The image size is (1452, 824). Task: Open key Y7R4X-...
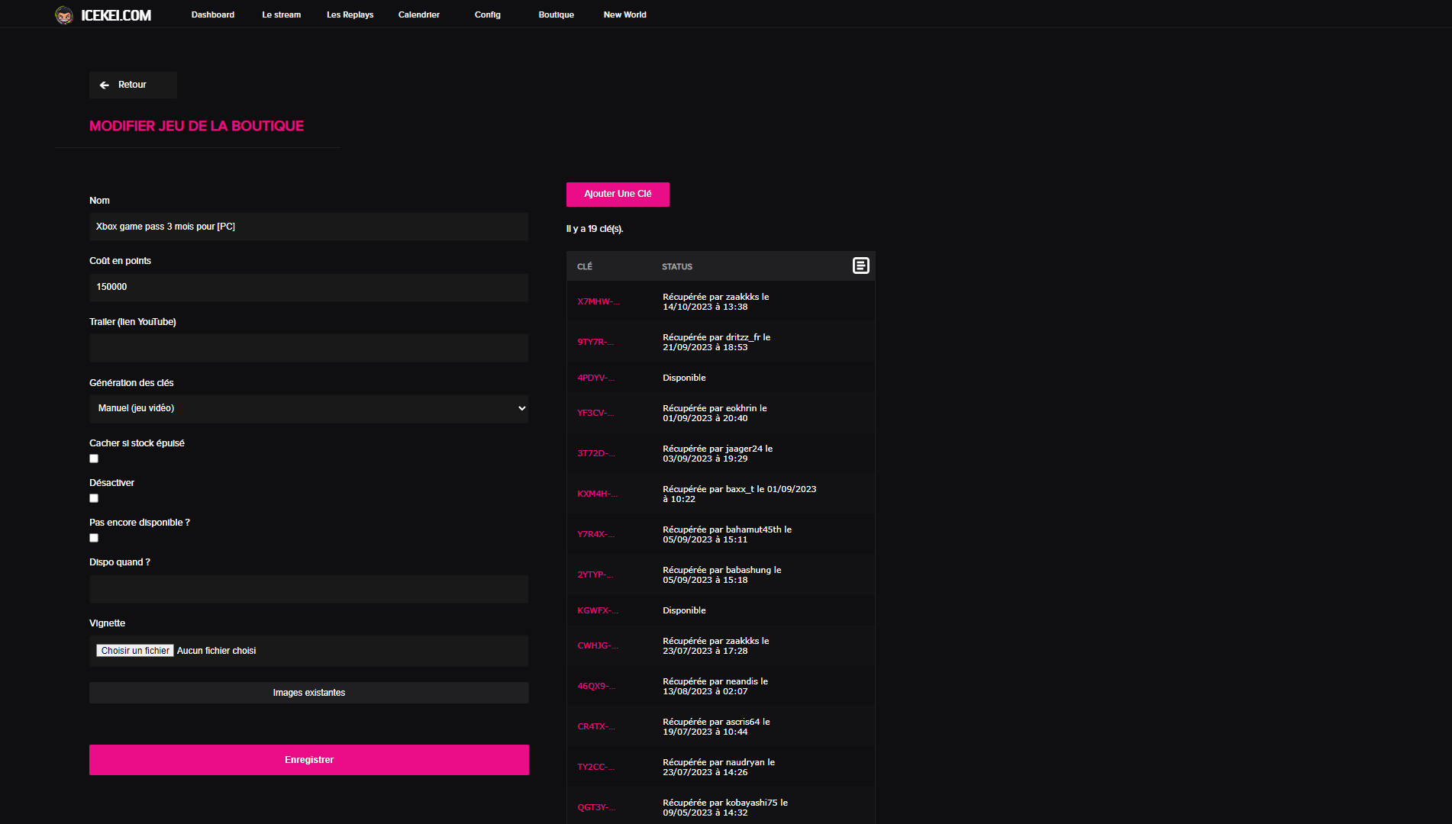click(x=595, y=534)
